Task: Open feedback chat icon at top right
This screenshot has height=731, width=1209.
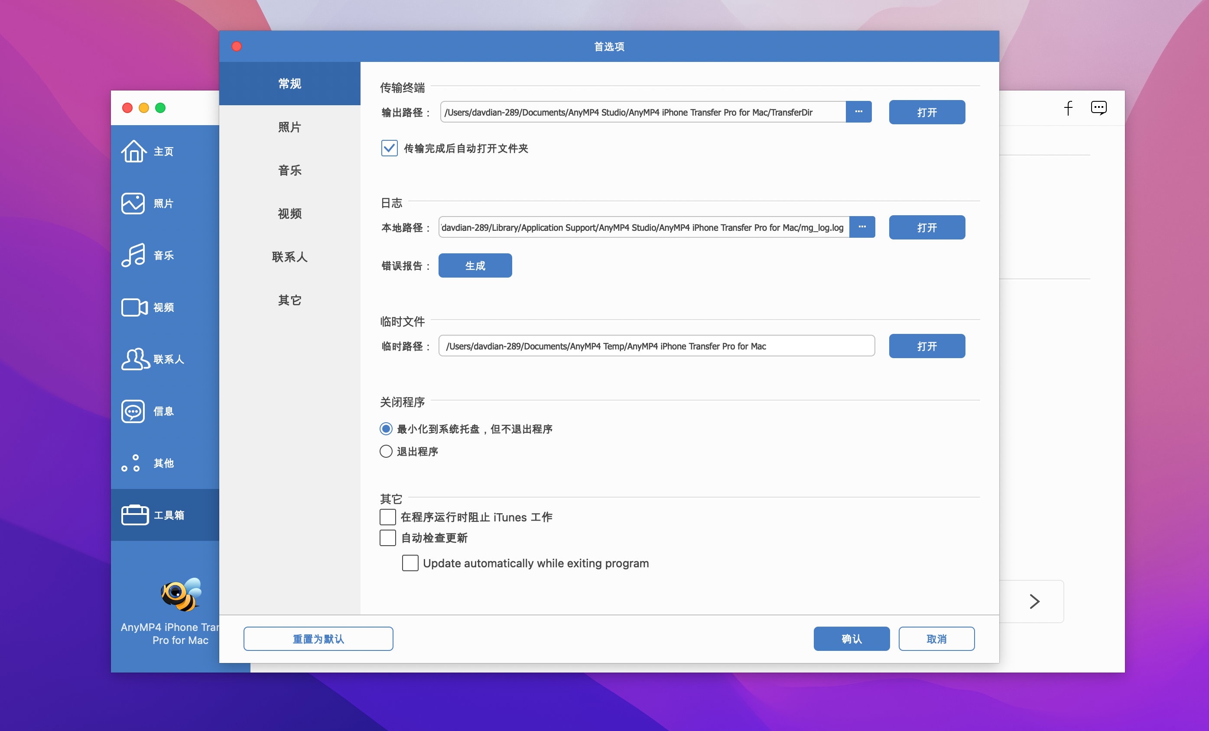Action: pyautogui.click(x=1098, y=107)
